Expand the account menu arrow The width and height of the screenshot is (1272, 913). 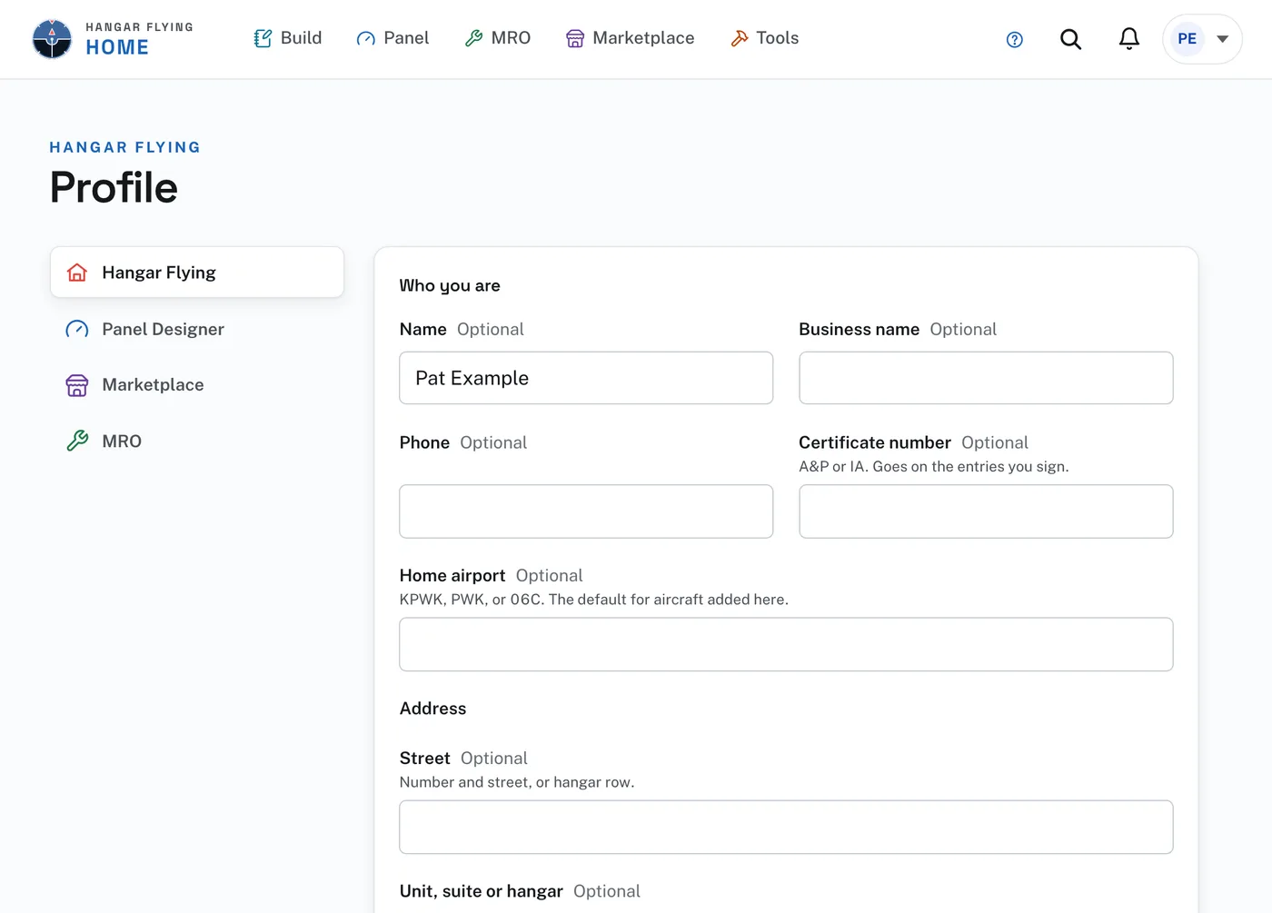[x=1223, y=39]
